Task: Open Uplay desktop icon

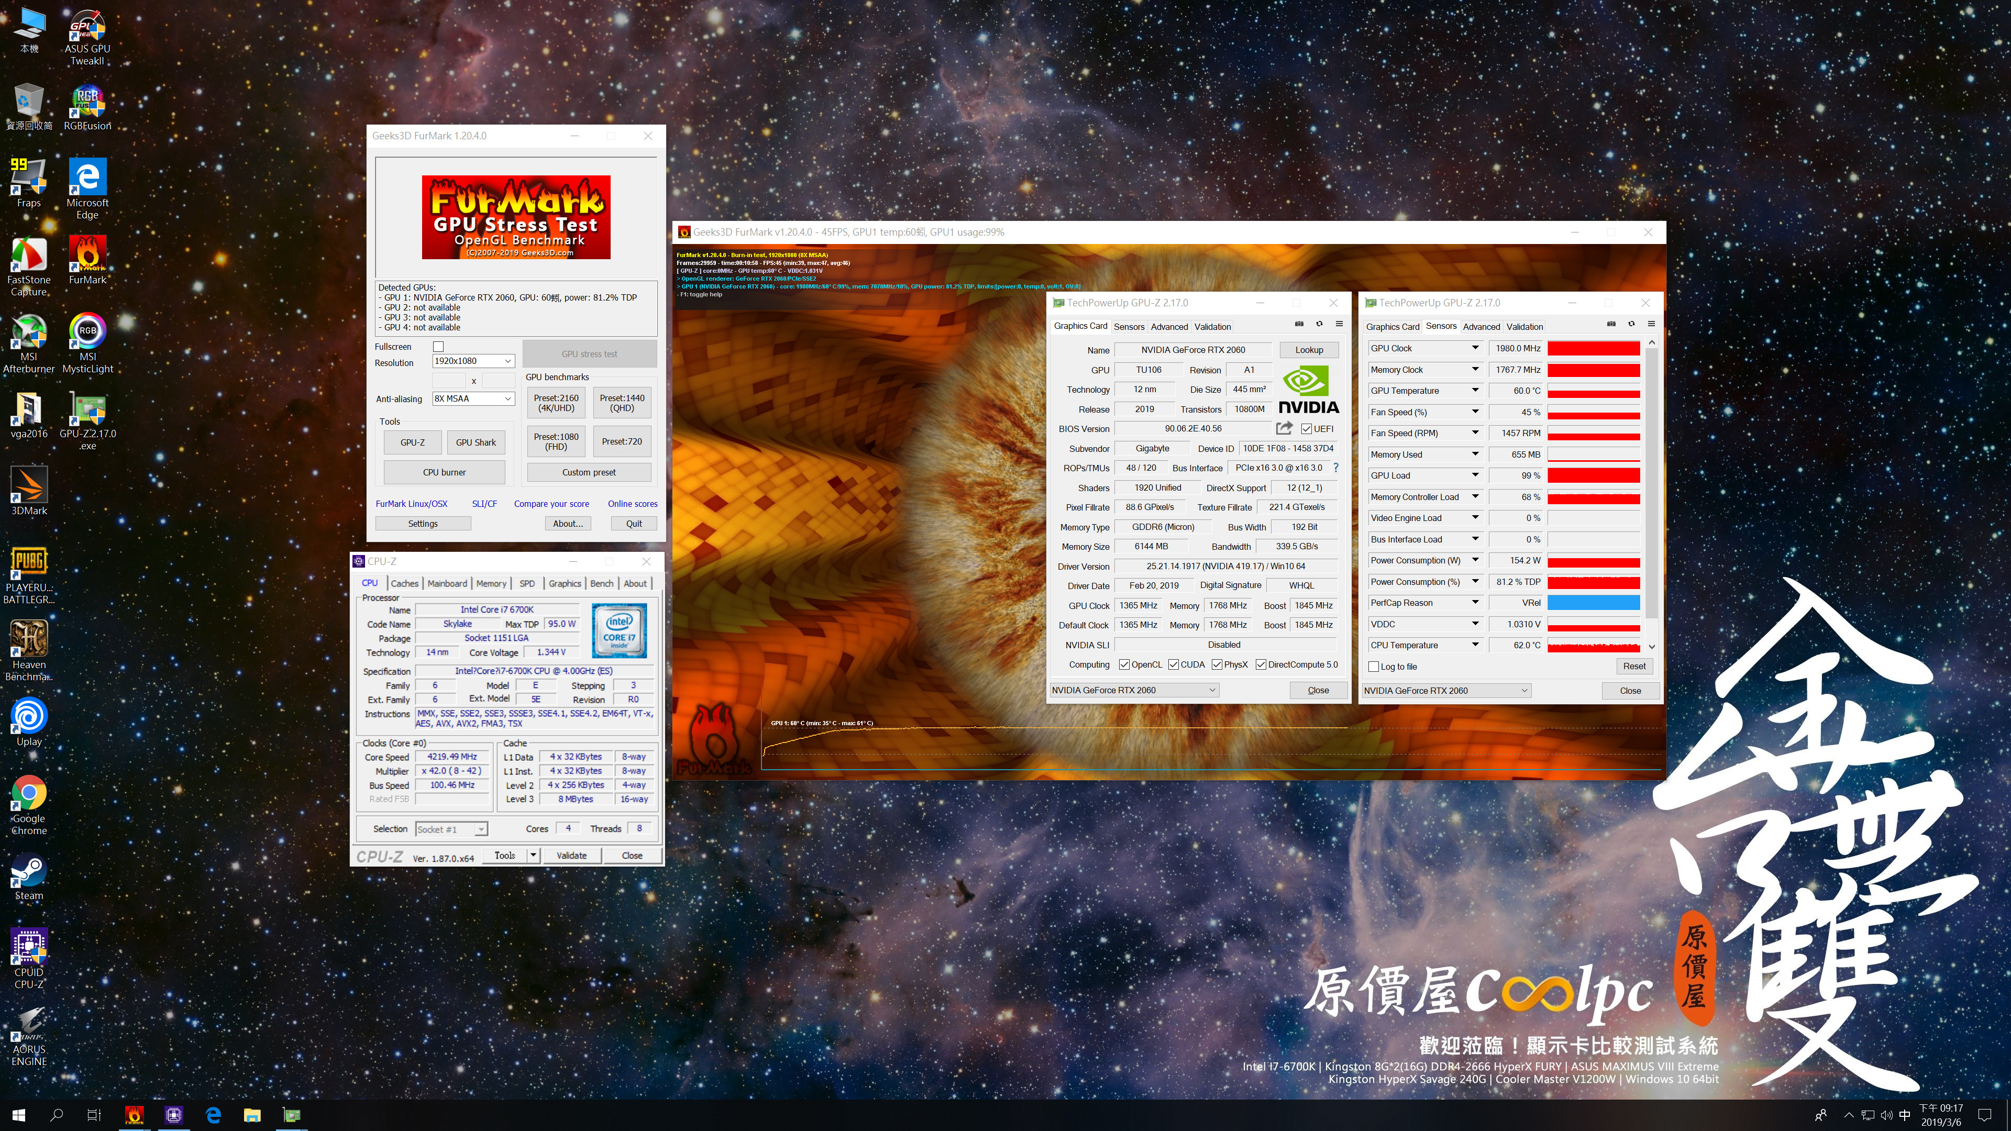Action: coord(29,722)
